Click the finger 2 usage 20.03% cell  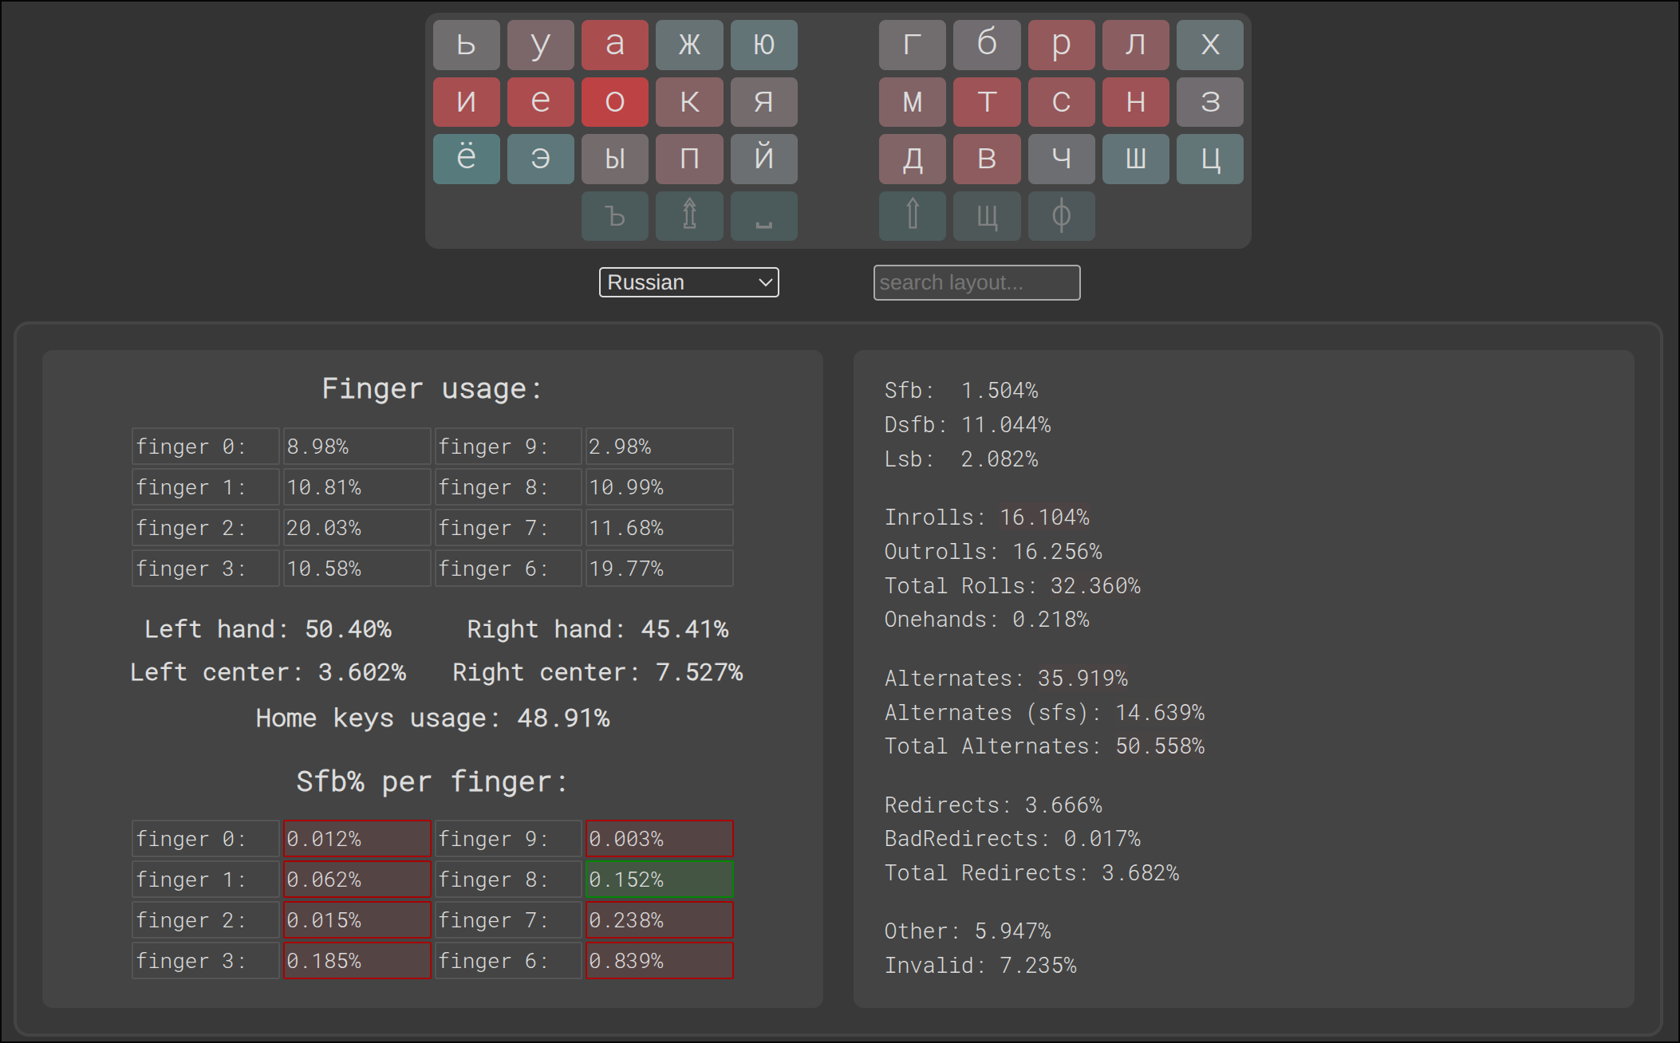pos(357,528)
